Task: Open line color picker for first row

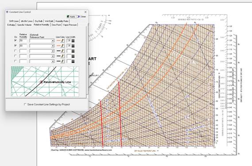Action: pyautogui.click(x=63, y=41)
